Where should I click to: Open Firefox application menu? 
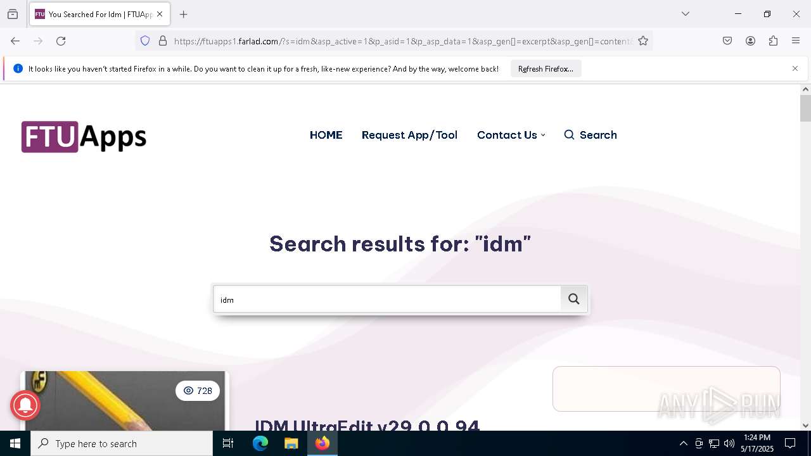[796, 41]
